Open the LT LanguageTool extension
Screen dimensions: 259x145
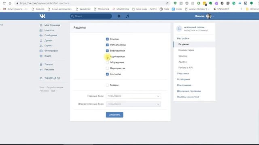coord(246,3)
